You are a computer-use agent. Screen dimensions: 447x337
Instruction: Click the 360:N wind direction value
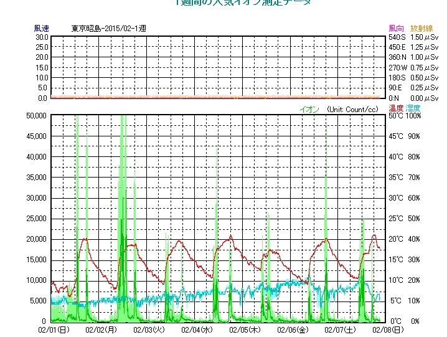(x=397, y=57)
